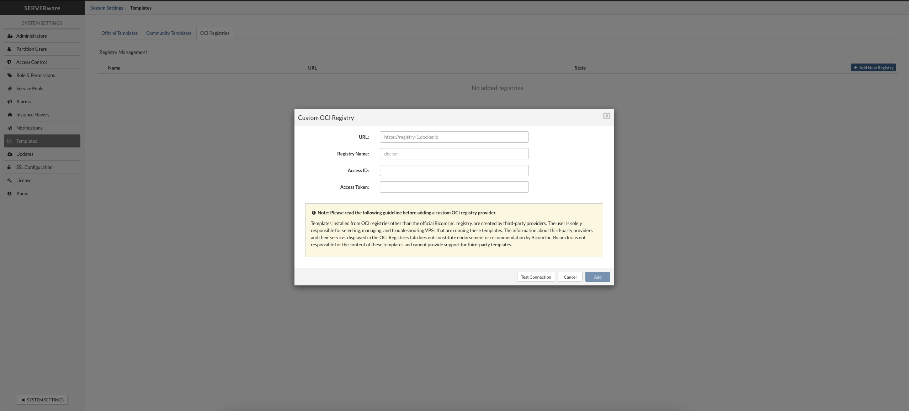Click the OCI Registries tab
This screenshot has width=909, height=411.
pyautogui.click(x=214, y=33)
